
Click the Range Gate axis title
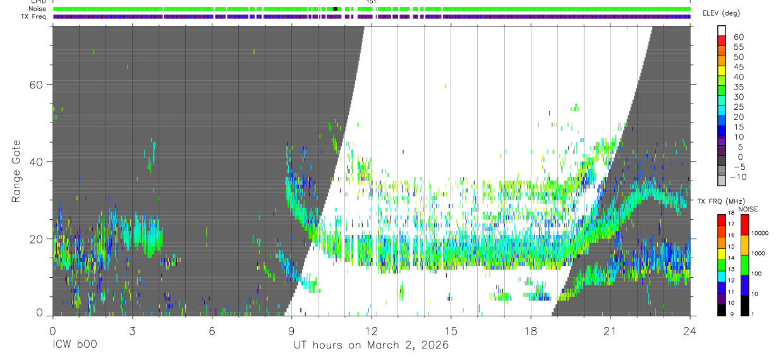coord(17,171)
